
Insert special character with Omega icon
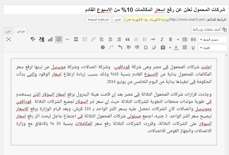coord(146,48)
